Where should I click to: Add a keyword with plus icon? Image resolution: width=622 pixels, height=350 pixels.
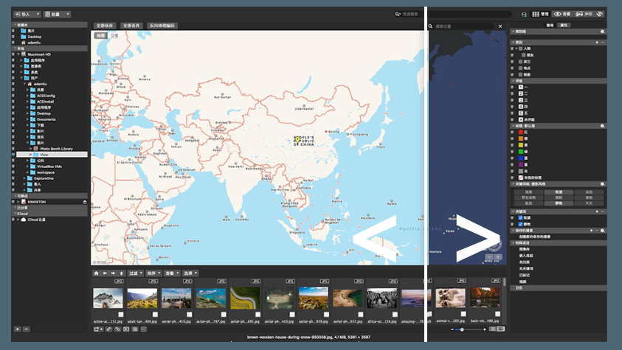597,211
